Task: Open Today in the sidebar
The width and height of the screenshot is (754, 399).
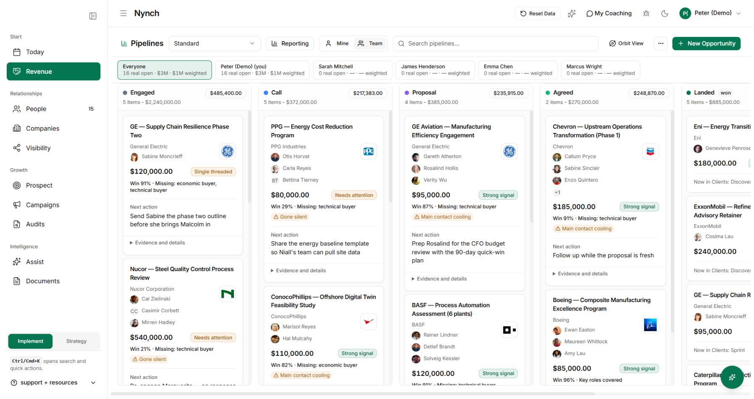Action: 53,52
